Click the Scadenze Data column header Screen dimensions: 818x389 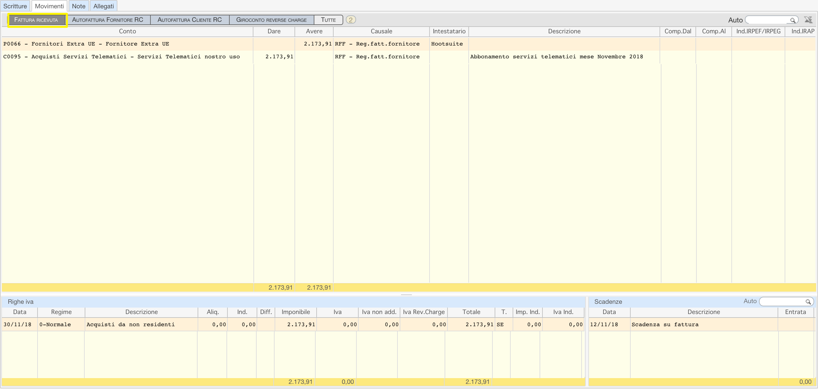pyautogui.click(x=609, y=312)
